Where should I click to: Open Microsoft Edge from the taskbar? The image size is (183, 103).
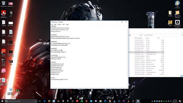(x=45, y=101)
